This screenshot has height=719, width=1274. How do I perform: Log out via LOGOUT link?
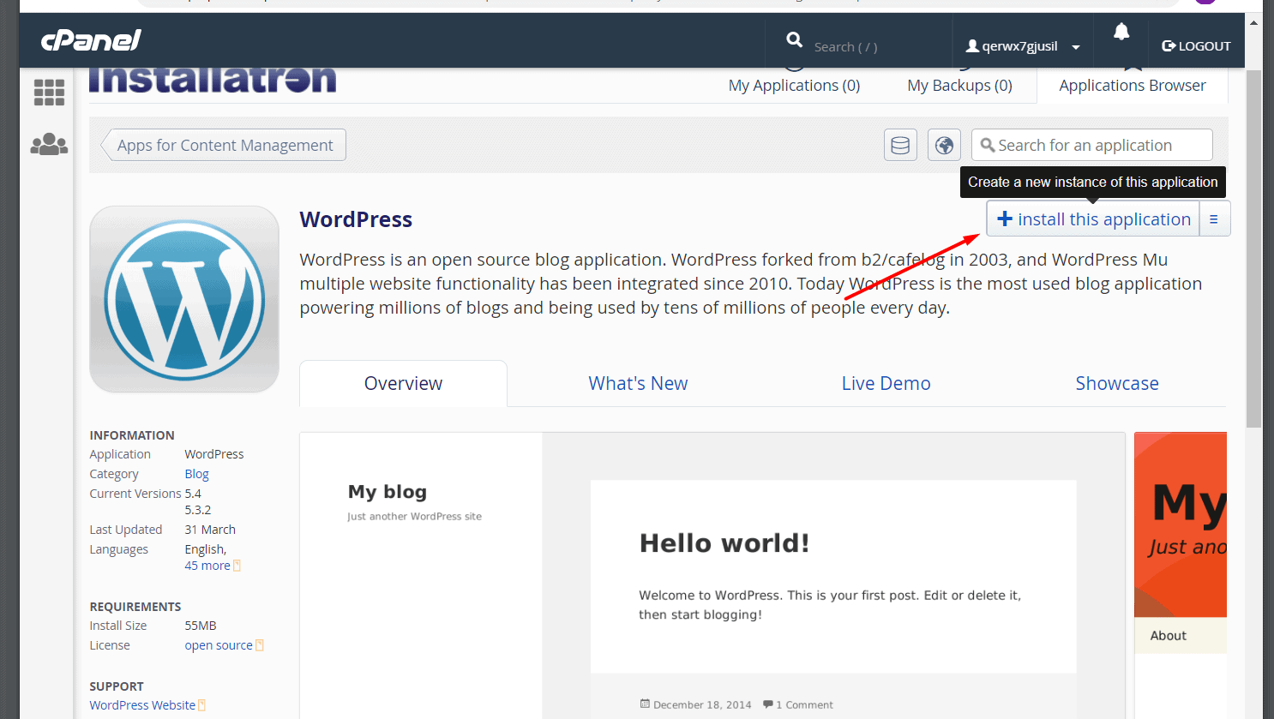1196,46
